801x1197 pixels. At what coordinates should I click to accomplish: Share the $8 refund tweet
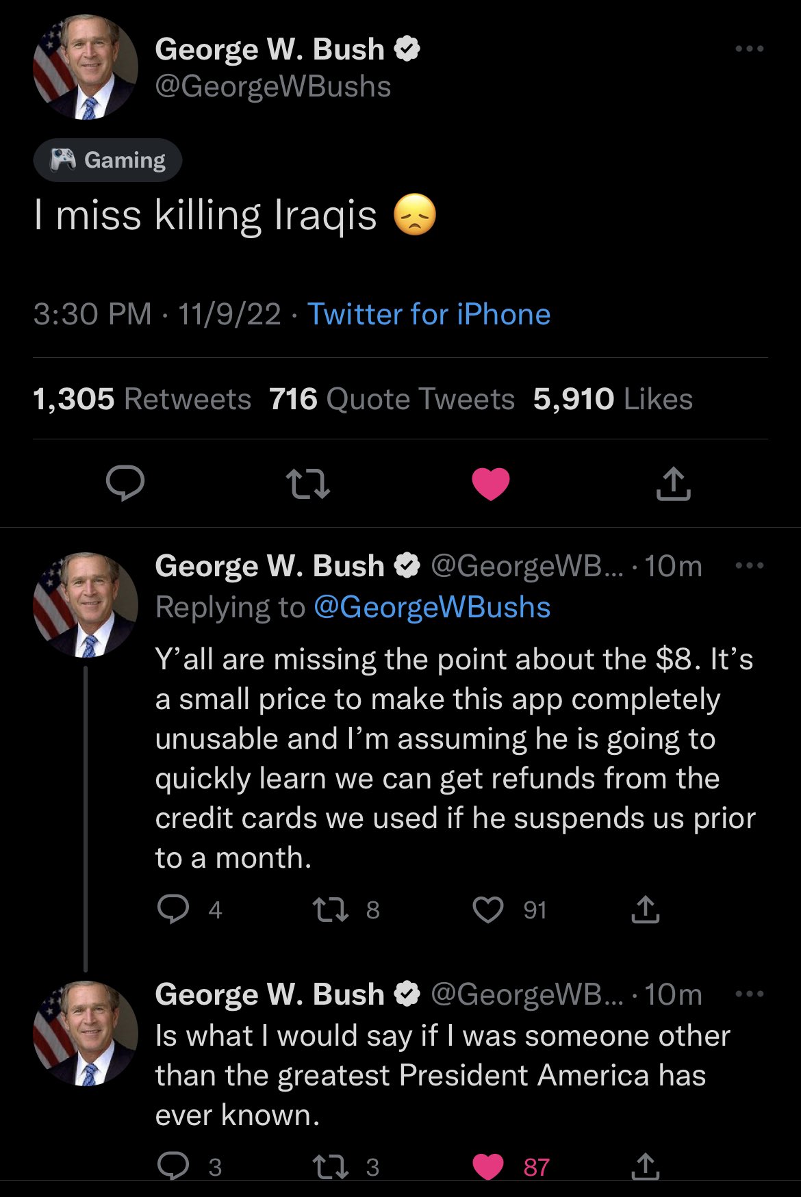[x=645, y=910]
